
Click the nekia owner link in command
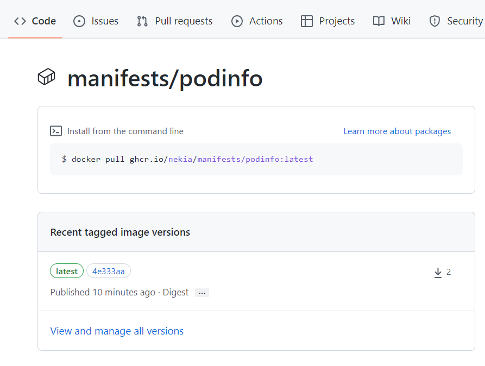coord(180,159)
